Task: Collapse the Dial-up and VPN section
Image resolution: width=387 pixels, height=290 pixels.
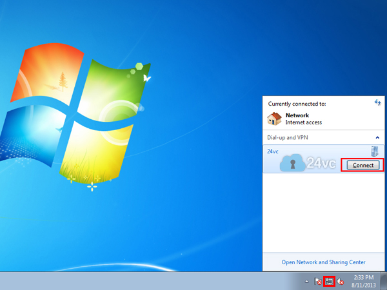Action: (377, 138)
